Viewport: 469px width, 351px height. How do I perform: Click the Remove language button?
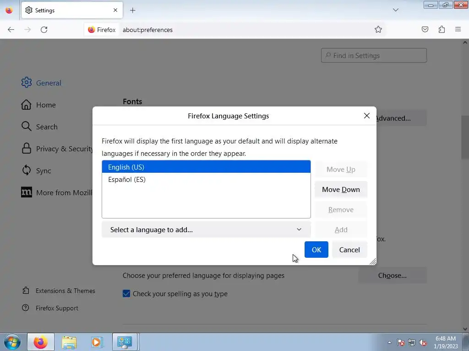[341, 209]
